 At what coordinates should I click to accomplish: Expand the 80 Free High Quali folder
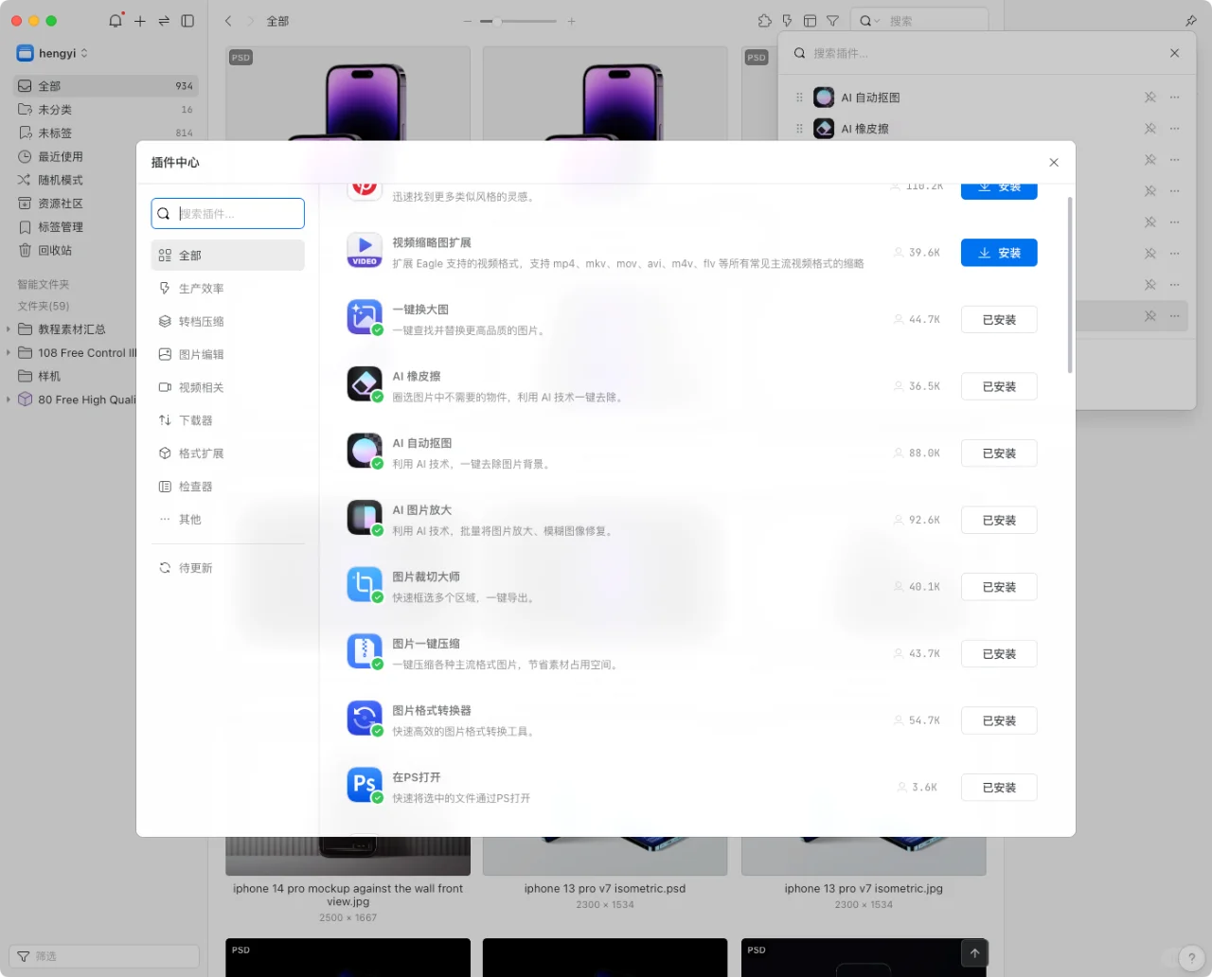click(9, 400)
